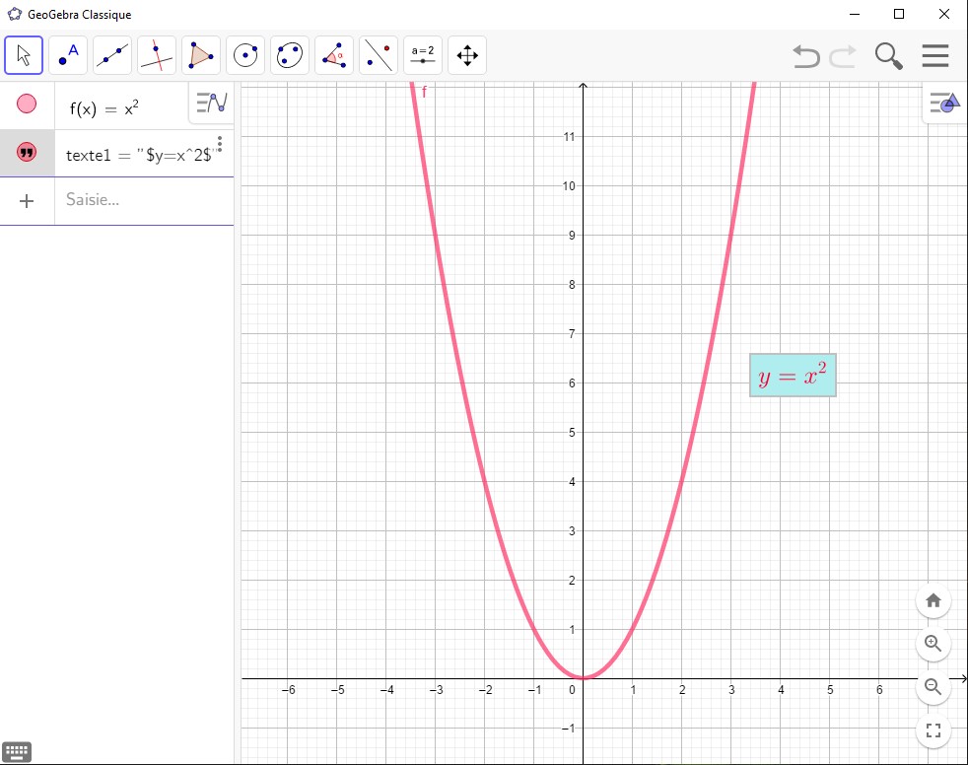The height and width of the screenshot is (765, 968).
Task: Choose the Ellipse conic tool
Action: [290, 55]
